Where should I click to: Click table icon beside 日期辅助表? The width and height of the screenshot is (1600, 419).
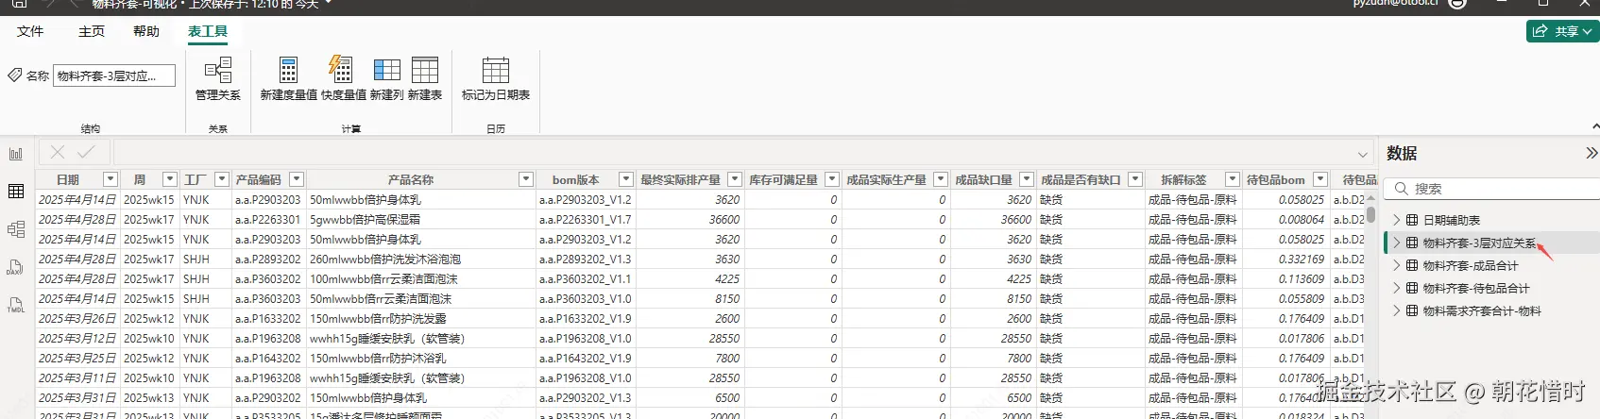tap(1412, 220)
